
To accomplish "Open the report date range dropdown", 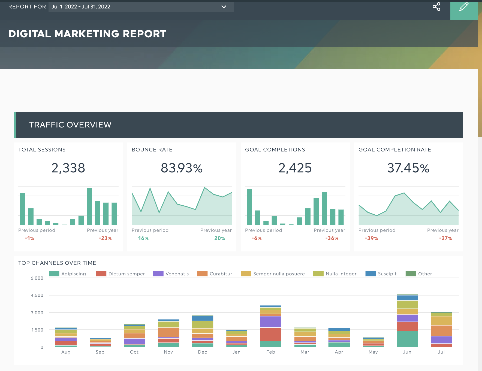I will 141,7.
